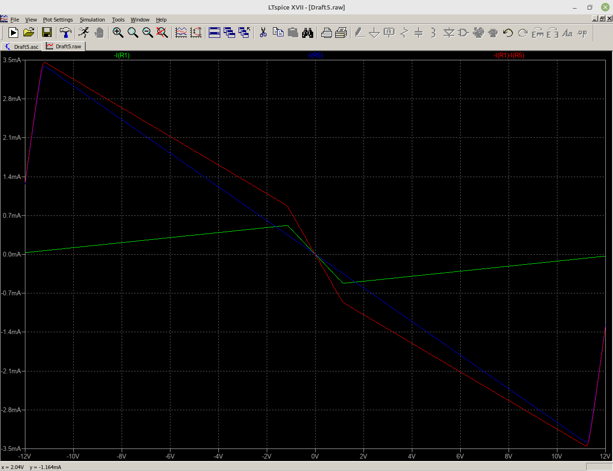The height and width of the screenshot is (471, 613).
Task: Open a file with the folder icon
Action: click(x=29, y=33)
